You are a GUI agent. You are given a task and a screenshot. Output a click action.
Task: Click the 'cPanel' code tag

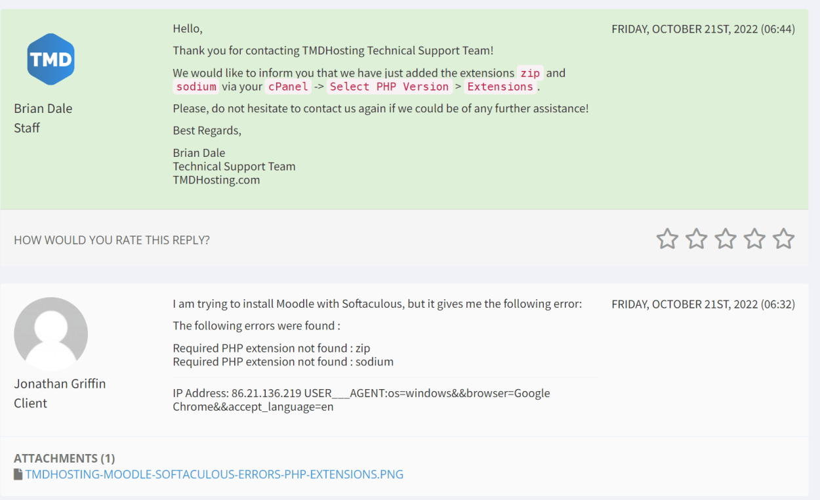pyautogui.click(x=288, y=87)
